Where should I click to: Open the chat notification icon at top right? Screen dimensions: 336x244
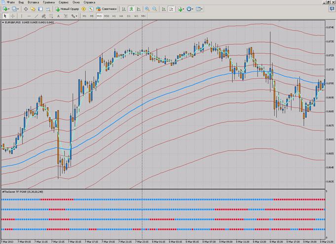[332, 9]
